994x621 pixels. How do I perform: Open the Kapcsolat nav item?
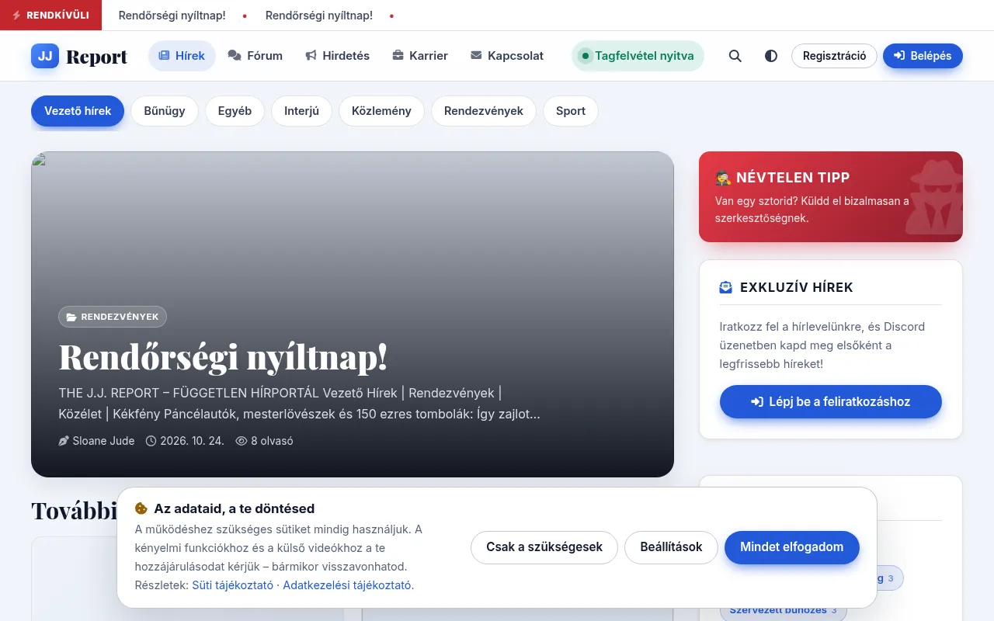click(x=507, y=56)
